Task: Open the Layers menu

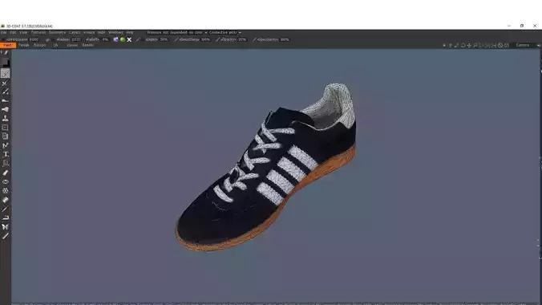Action: (x=75, y=33)
